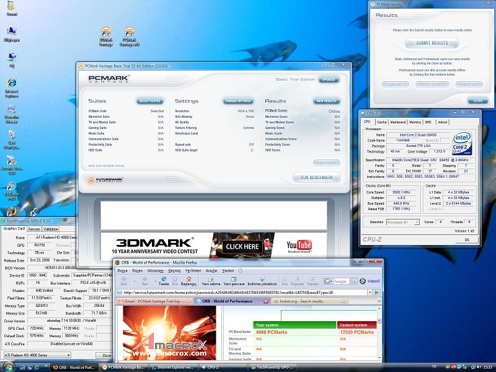Click Firefox's Geri (back) toolbar button
This screenshot has height=372, width=496.
123,281
